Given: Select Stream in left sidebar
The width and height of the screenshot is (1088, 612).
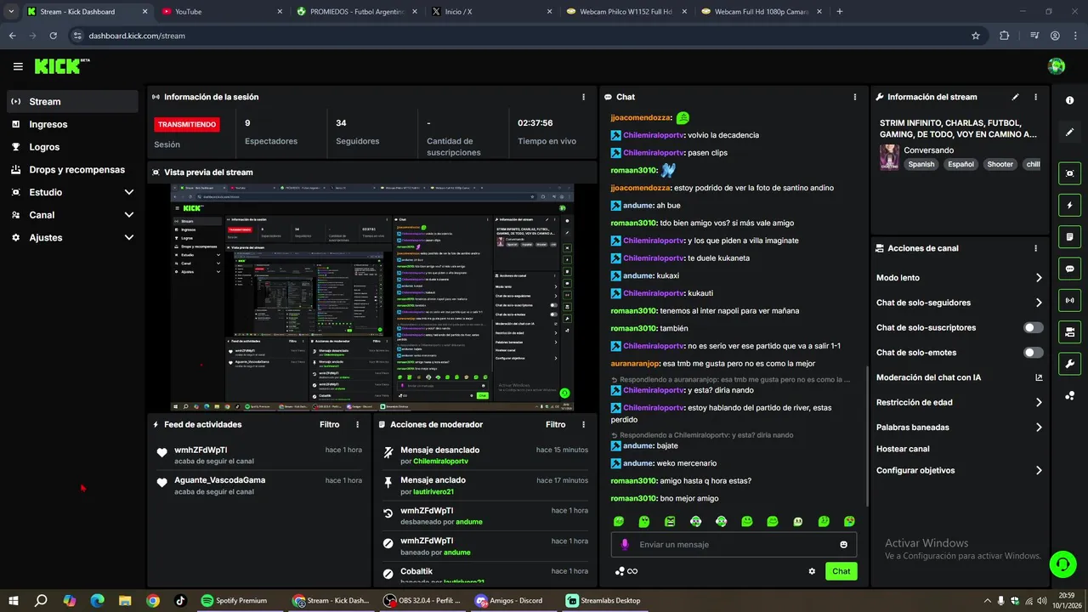Looking at the screenshot, I should click(72, 101).
